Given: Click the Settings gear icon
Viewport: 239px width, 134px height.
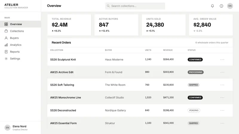Looking at the screenshot, I should [6, 59].
